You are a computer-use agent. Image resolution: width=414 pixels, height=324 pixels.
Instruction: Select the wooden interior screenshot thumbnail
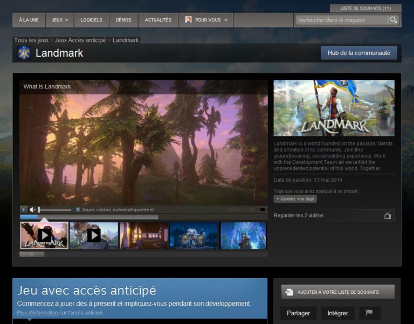(x=144, y=235)
